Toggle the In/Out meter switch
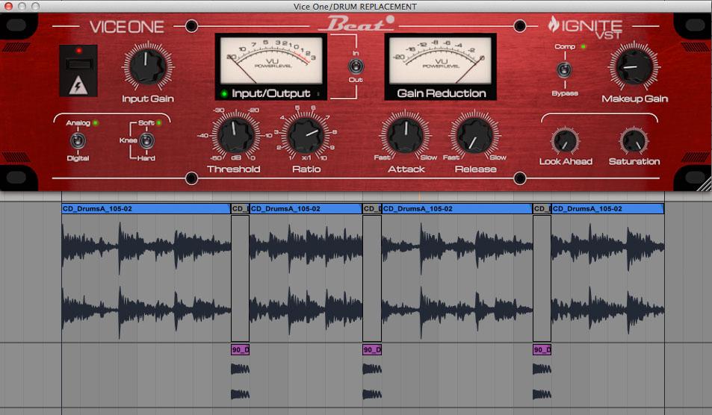712x415 pixels. click(356, 66)
